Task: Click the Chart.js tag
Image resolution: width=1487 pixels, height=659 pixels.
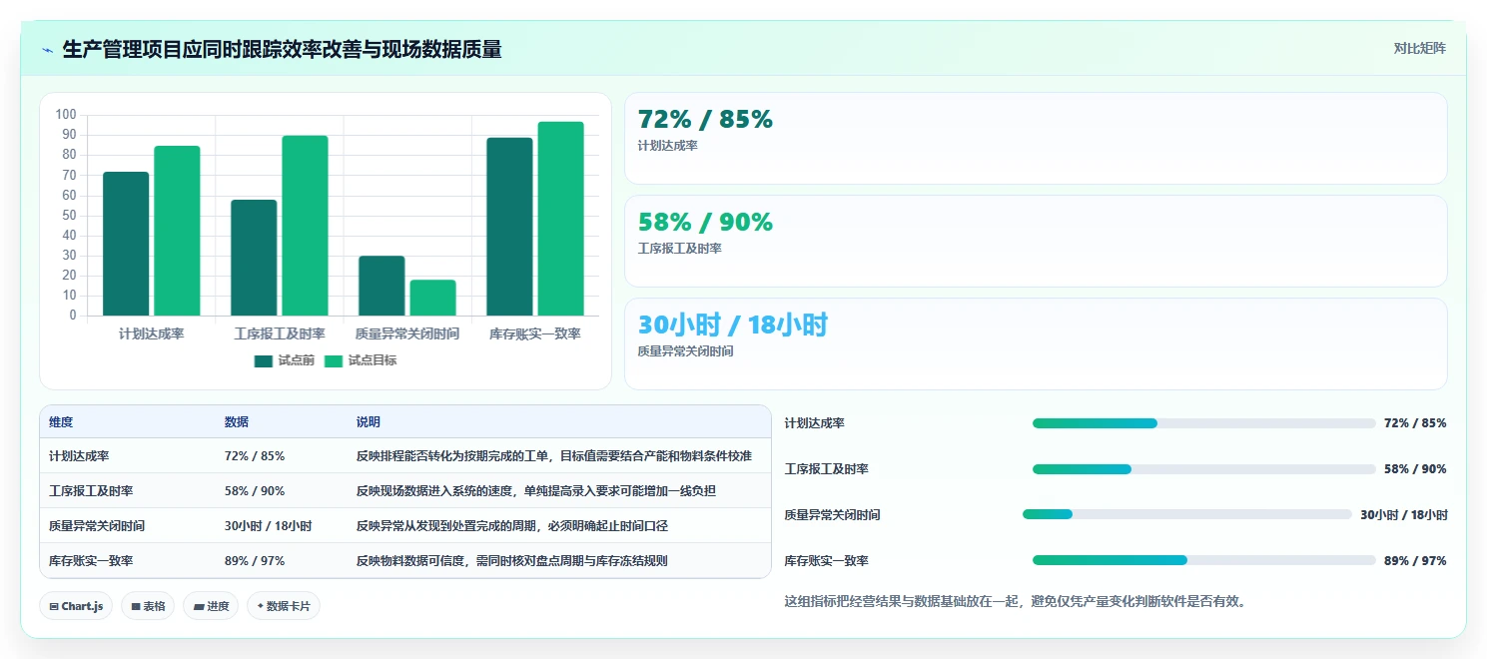Action: coord(76,606)
